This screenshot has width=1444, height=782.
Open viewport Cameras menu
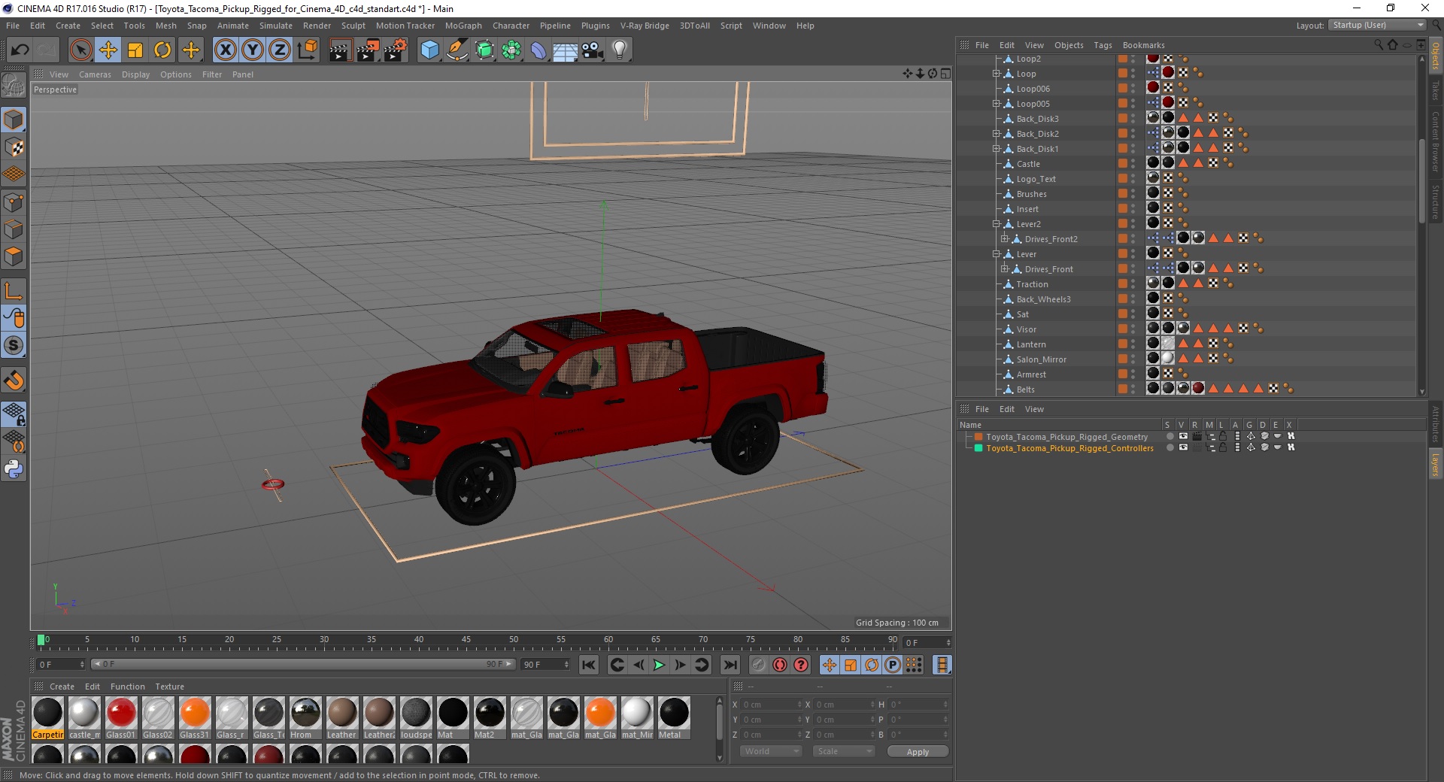point(95,74)
